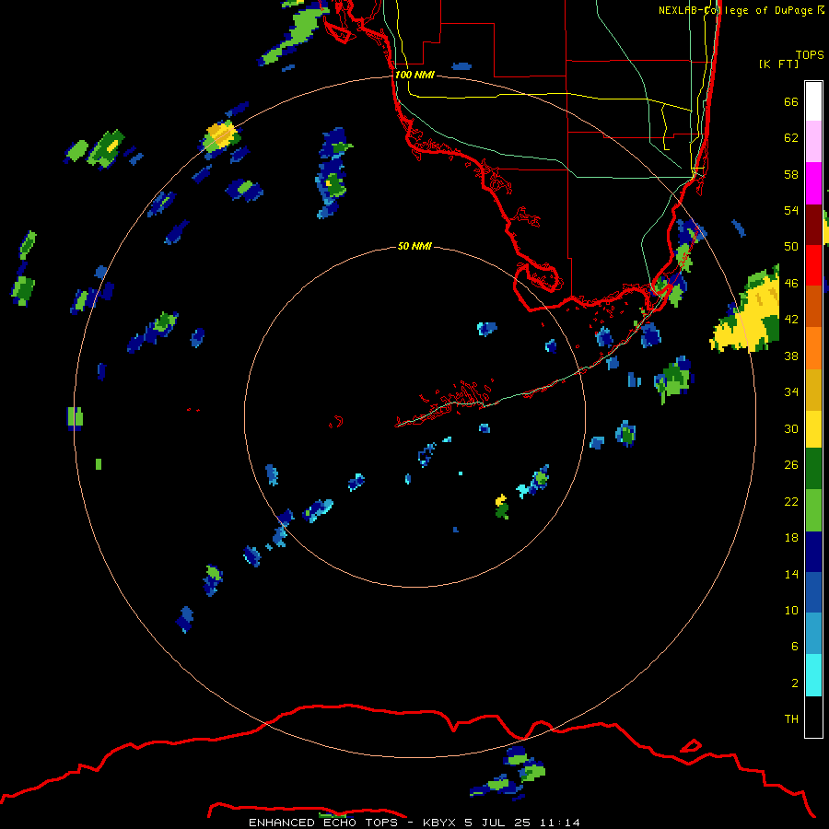Click legend value "38"

coord(791,356)
